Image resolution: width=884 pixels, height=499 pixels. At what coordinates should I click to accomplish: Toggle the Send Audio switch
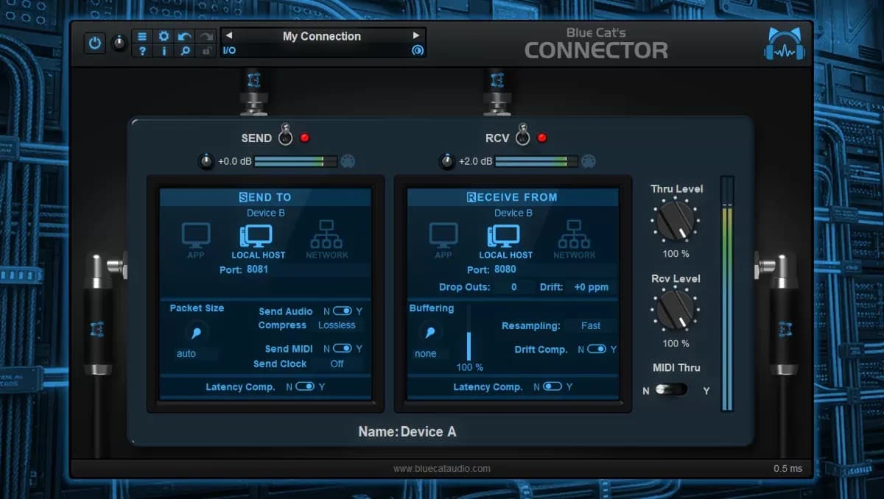click(342, 311)
